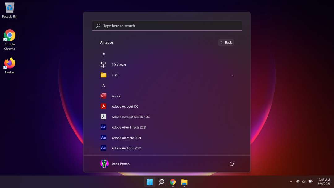This screenshot has width=334, height=188.
Task: Show hidden system tray icons
Action: point(290,182)
